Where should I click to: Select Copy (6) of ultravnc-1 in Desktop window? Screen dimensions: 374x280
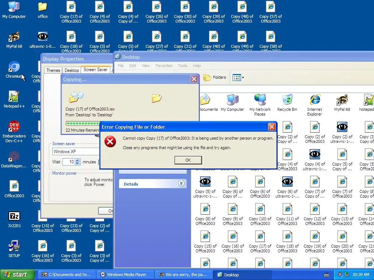coord(287,187)
